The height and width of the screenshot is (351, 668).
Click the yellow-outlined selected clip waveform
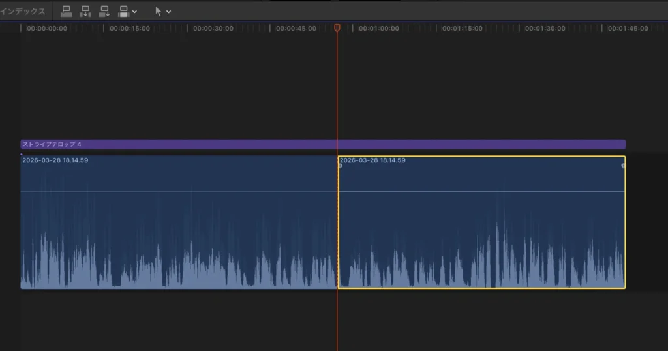coord(481,248)
